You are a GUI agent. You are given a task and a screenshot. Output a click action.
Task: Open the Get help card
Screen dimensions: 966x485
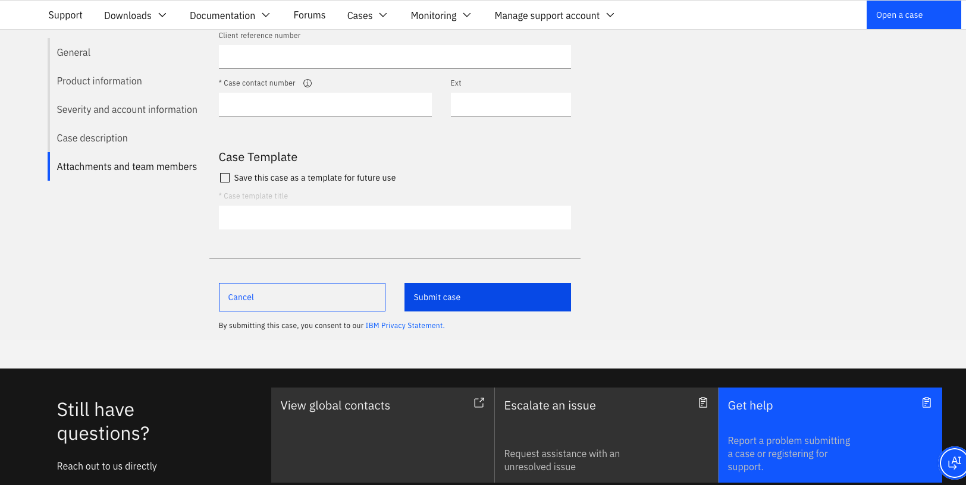(830, 435)
